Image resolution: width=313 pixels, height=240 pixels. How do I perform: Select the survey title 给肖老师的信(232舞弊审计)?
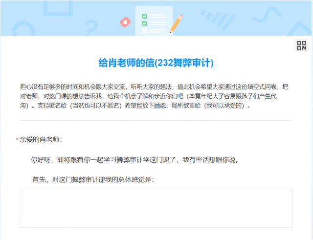pyautogui.click(x=156, y=63)
